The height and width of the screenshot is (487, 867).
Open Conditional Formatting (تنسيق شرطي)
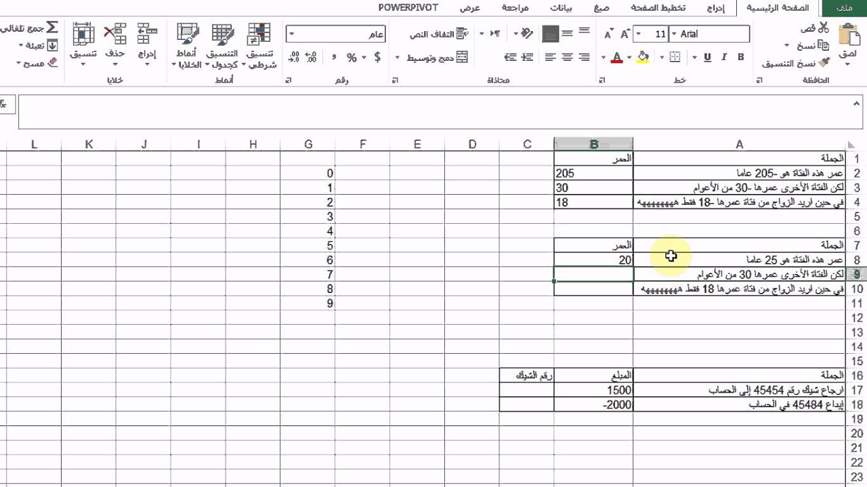point(259,45)
